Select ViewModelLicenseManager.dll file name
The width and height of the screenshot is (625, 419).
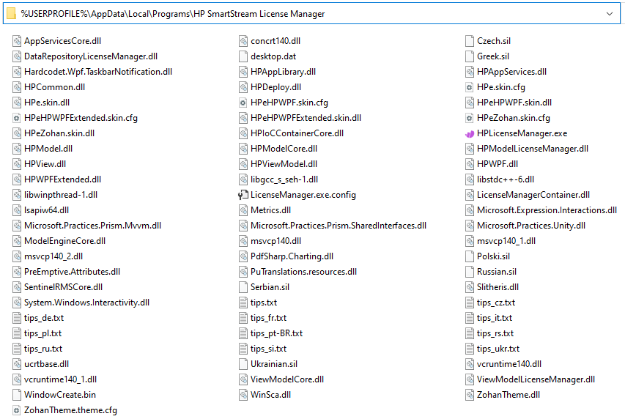coord(536,379)
